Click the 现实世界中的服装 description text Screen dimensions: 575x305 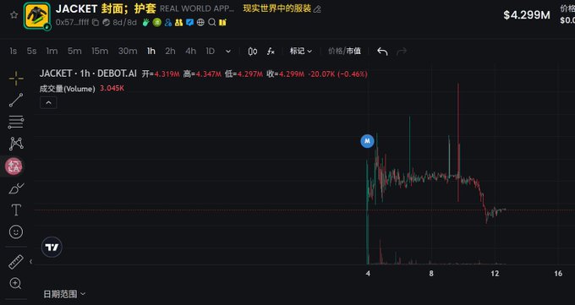pos(277,8)
